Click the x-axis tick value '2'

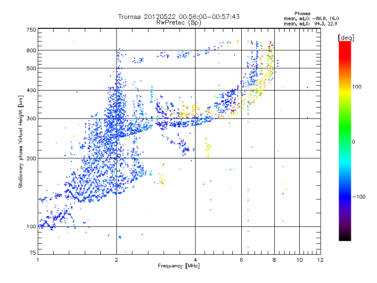(x=116, y=260)
